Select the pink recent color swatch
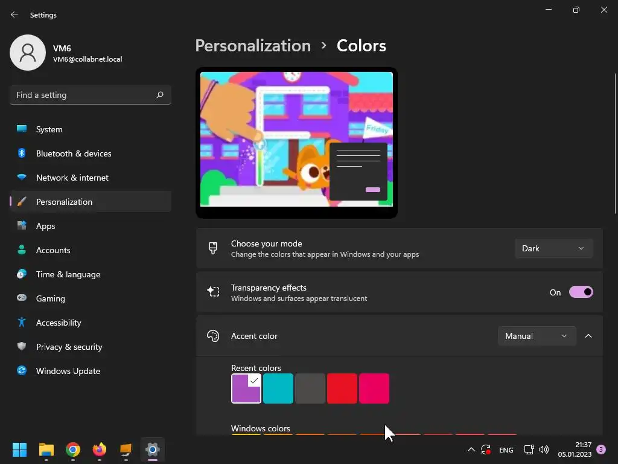This screenshot has width=618, height=464. [x=374, y=388]
